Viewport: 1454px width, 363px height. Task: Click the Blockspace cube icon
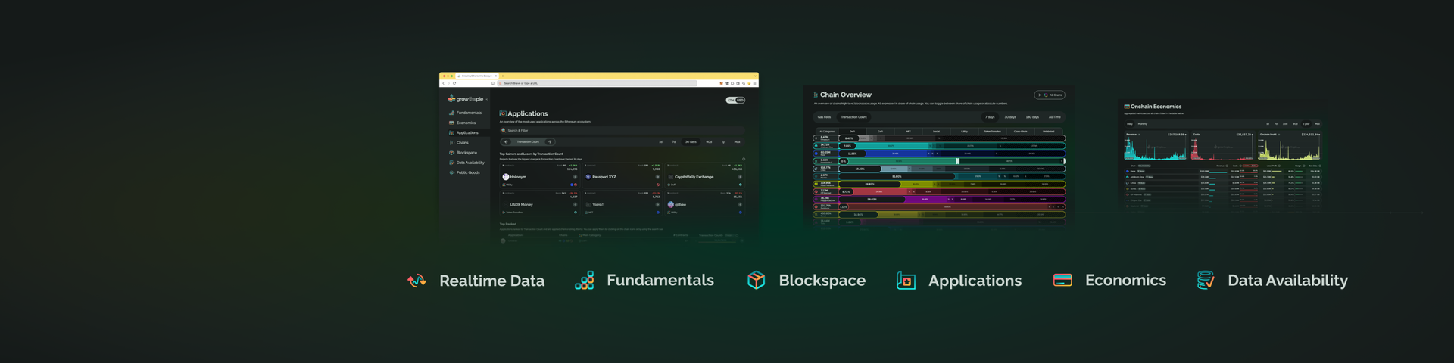756,281
